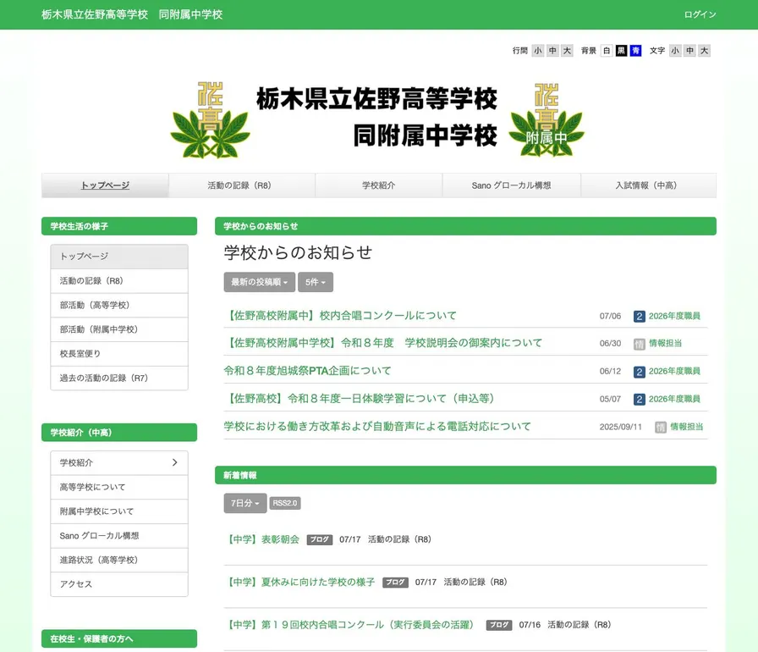758x652 pixels.
Task: Click 情報担当 author on 2025/09/11 row
Action: coord(686,427)
